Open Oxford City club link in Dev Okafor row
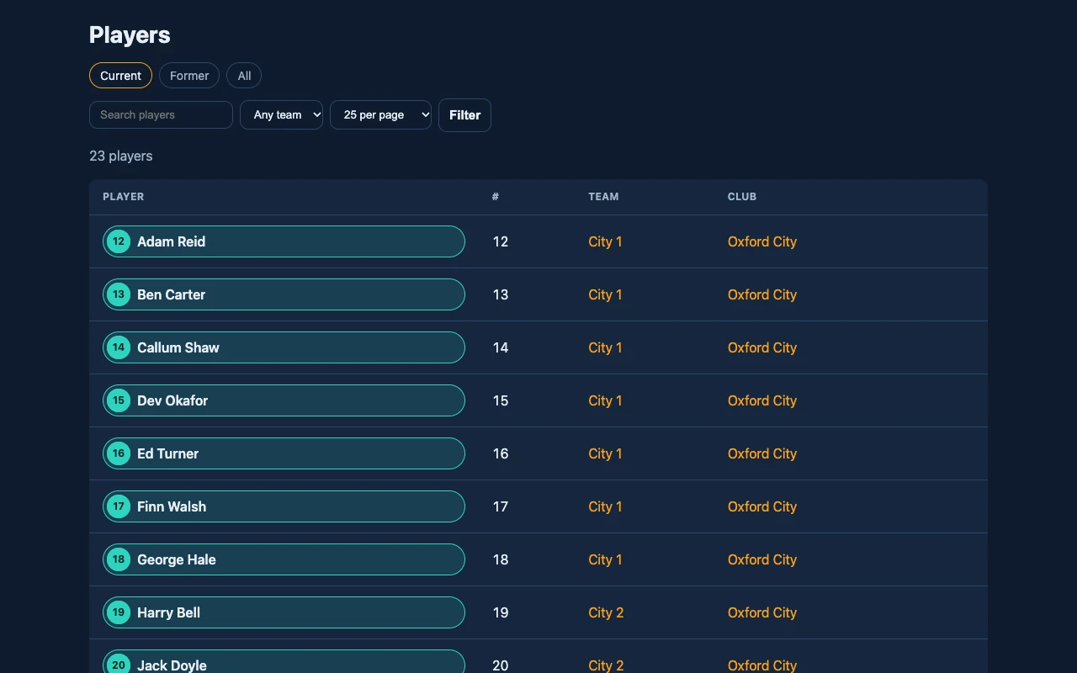Image resolution: width=1077 pixels, height=673 pixels. [762, 400]
